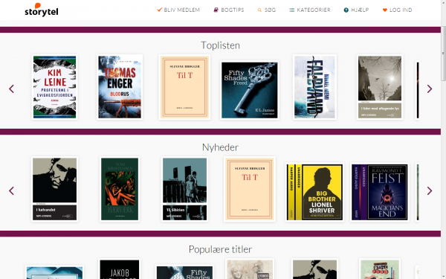This screenshot has height=279, width=446.
Task: Advance the Nyheder carousel with right arrow
Action: [x=430, y=190]
